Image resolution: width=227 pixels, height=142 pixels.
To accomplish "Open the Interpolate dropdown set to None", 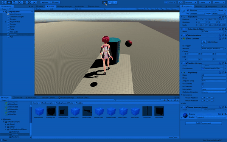I will tap(214, 89).
